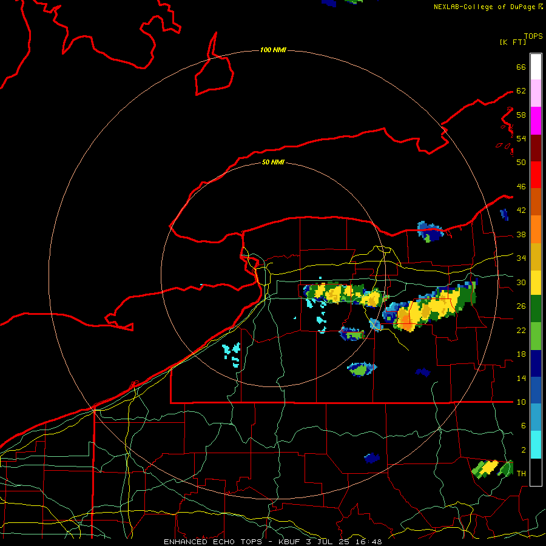The height and width of the screenshot is (546, 546).
Task: Select the navy blue legend swatch
Action: point(536,363)
